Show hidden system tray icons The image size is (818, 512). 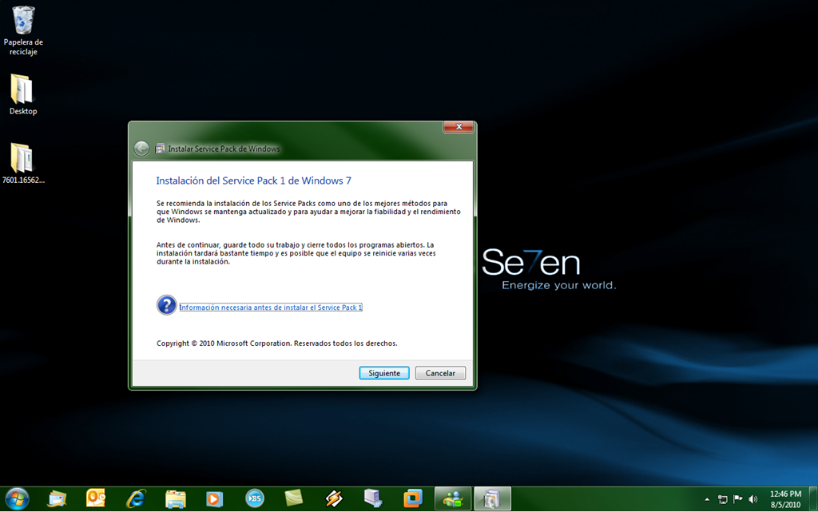pyautogui.click(x=707, y=499)
